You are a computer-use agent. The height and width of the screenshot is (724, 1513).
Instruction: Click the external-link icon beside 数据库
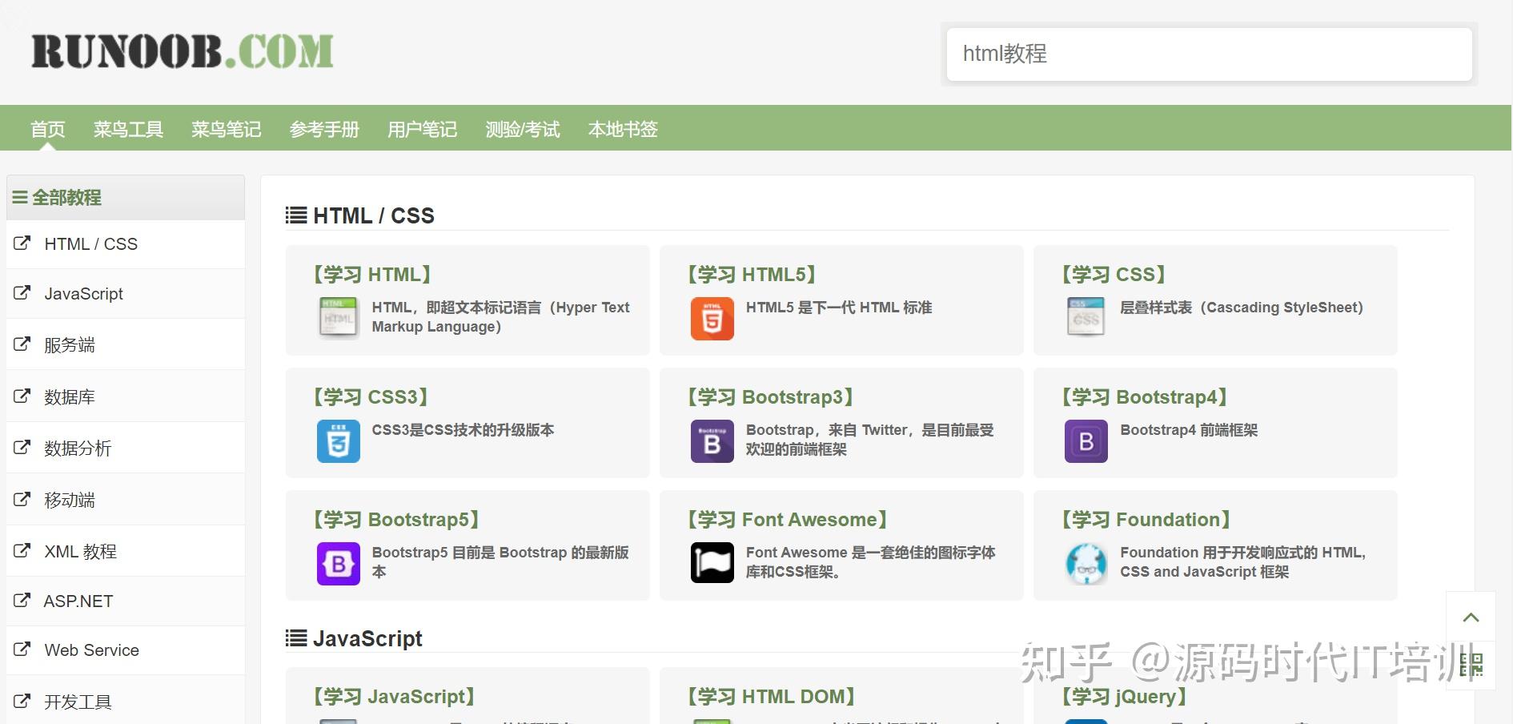coord(22,396)
